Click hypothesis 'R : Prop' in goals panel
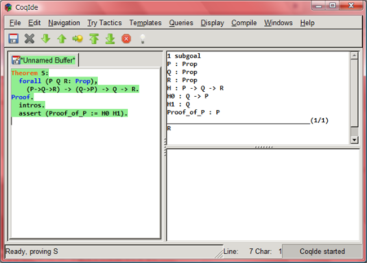Viewport: 367px width, 263px height. 182,80
